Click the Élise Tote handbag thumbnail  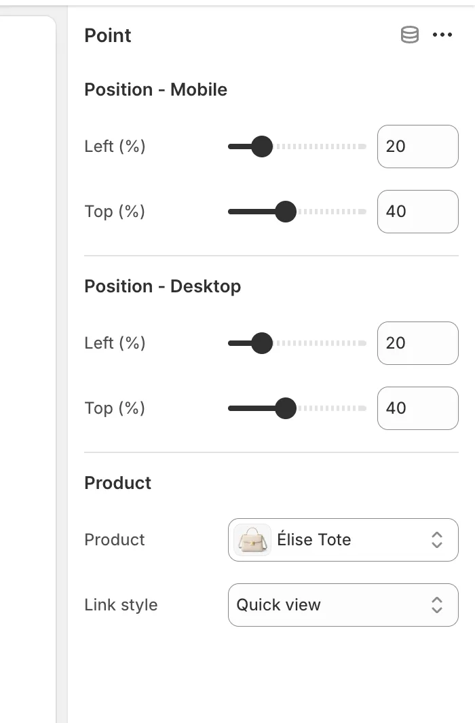[x=252, y=540]
